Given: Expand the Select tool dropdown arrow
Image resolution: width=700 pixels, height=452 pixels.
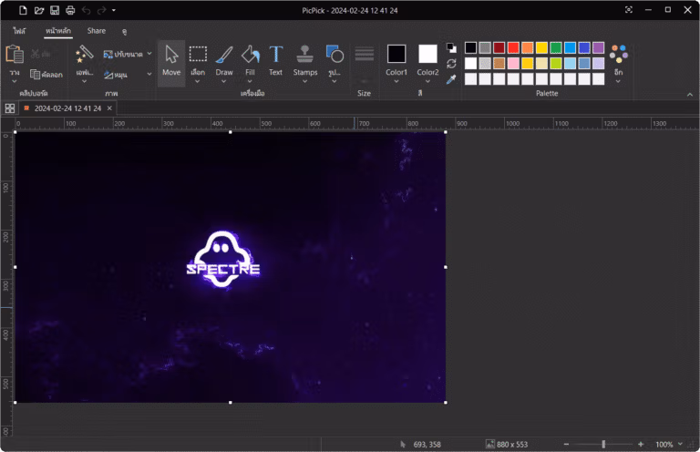Looking at the screenshot, I should 197,82.
